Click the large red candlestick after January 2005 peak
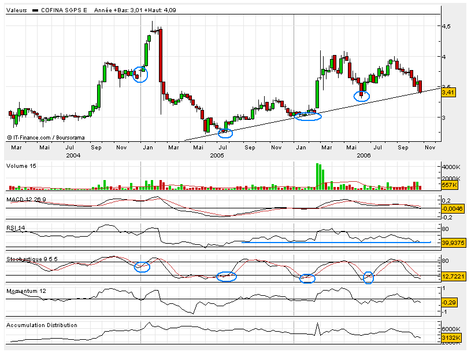The height and width of the screenshot is (356, 471). tap(161, 56)
